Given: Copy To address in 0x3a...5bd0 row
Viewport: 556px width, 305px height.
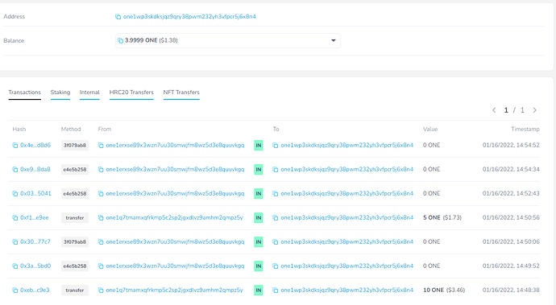Looking at the screenshot, I should click(x=275, y=266).
